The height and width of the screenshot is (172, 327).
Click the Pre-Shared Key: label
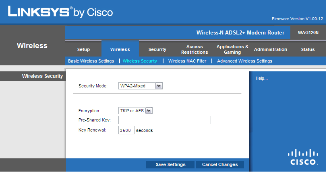tap(95, 120)
